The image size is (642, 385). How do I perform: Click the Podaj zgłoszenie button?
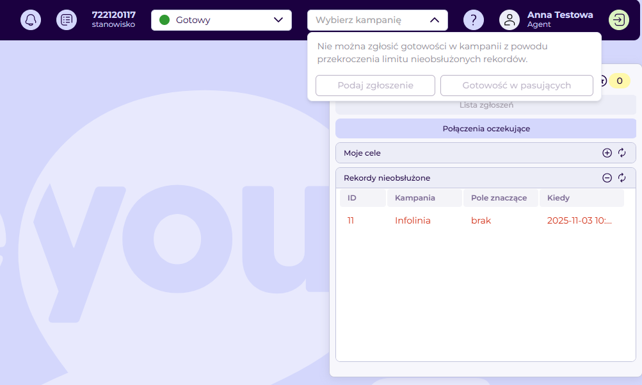coord(376,85)
